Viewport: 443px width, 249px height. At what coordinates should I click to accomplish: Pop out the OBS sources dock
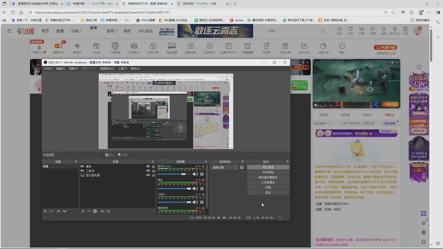tap(153, 162)
